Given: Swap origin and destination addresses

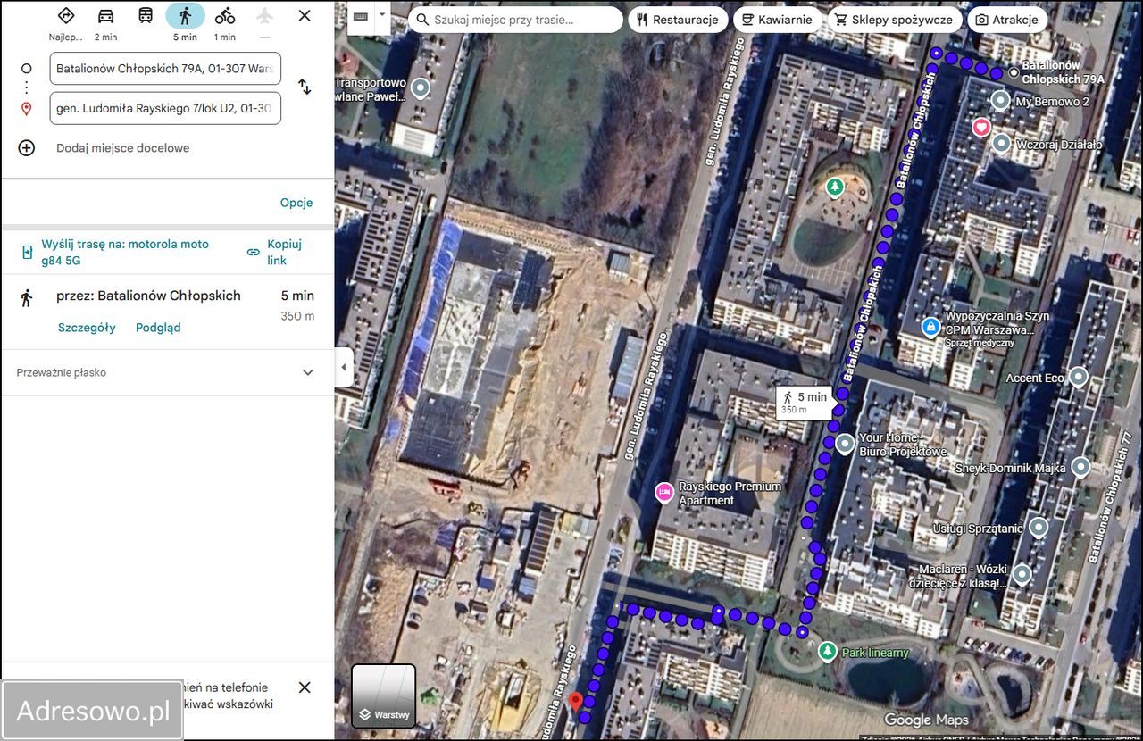Looking at the screenshot, I should pos(305,87).
